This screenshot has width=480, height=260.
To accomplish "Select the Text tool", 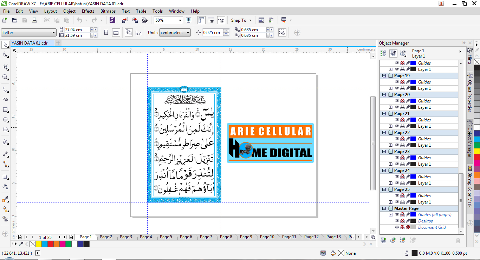I will point(5,142).
